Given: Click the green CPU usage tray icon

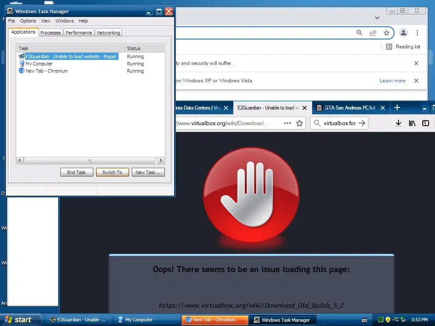Looking at the screenshot, I should click(380, 320).
